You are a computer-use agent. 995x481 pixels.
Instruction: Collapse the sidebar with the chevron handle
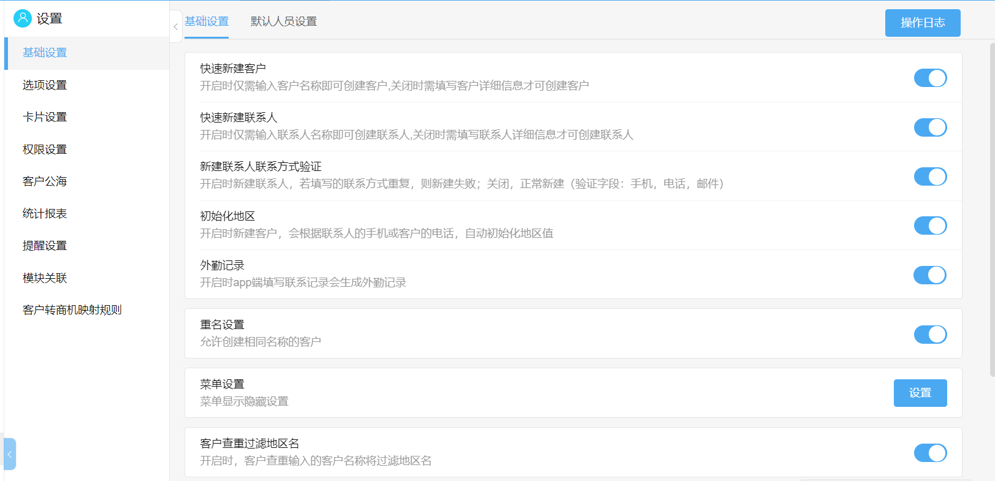coord(175,26)
